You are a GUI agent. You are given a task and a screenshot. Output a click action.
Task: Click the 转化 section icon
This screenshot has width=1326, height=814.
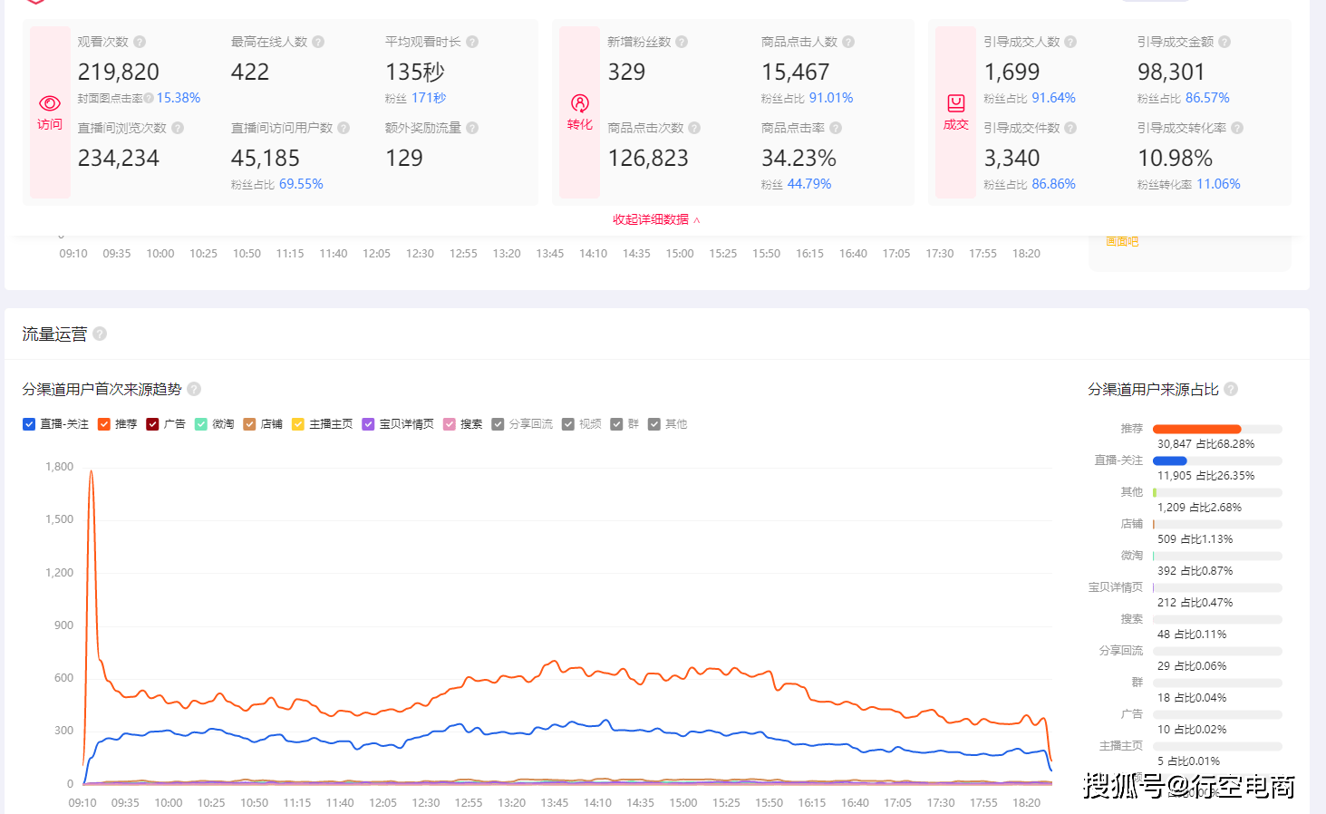tap(580, 103)
